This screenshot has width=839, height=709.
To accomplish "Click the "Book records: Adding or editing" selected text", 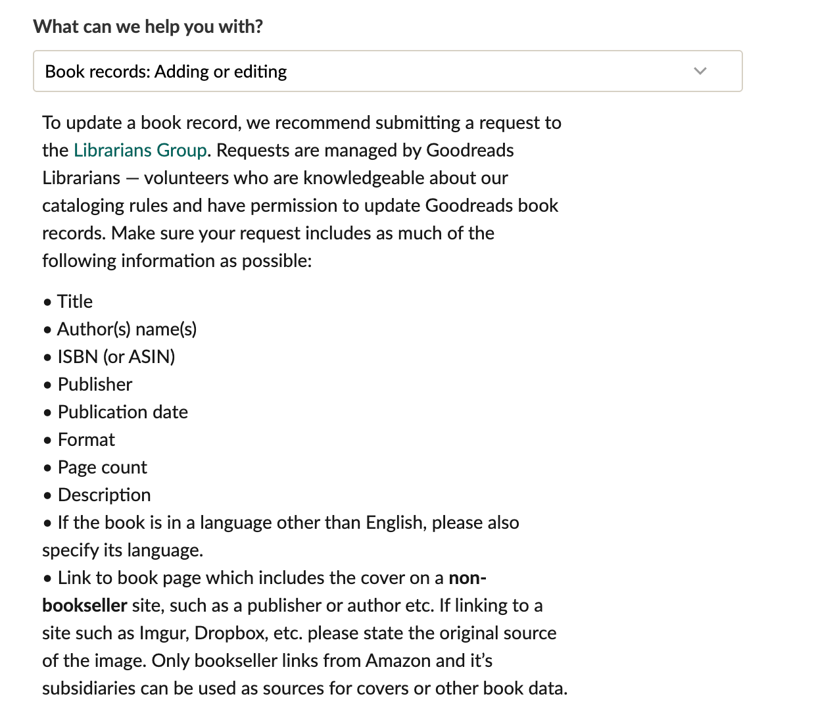I will point(166,72).
